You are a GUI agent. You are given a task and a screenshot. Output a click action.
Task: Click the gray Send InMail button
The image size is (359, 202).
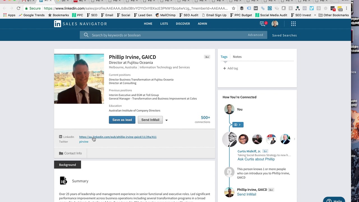[150, 120]
